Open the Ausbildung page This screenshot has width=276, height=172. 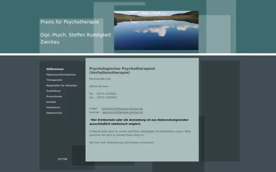[53, 91]
